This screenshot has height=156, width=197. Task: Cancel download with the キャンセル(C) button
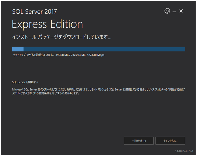pos(170,141)
